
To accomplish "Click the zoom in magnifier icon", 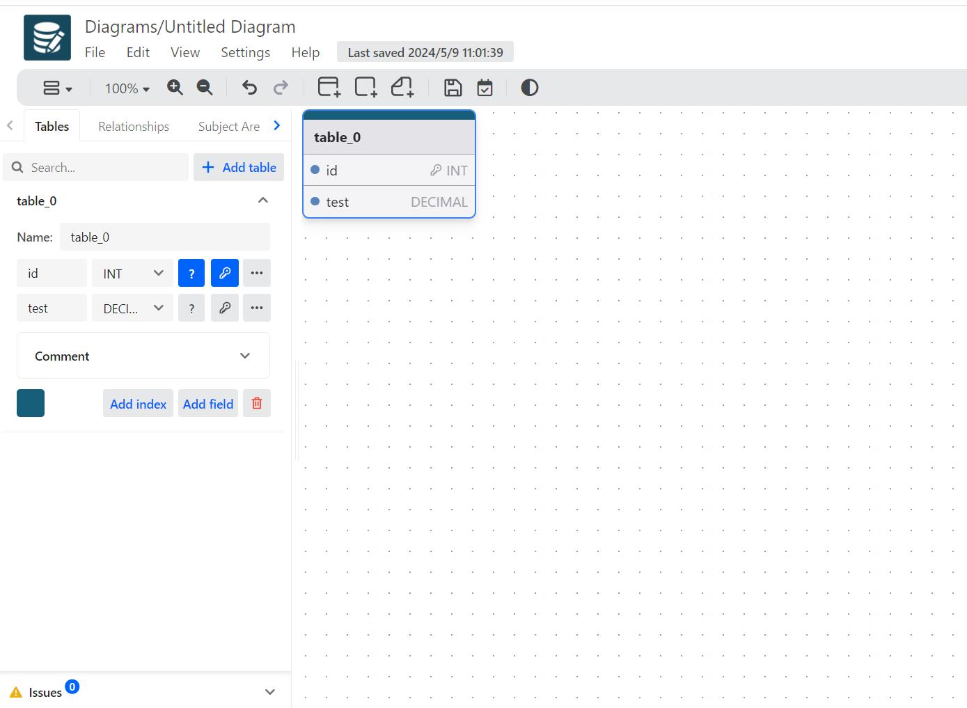I will pyautogui.click(x=175, y=88).
